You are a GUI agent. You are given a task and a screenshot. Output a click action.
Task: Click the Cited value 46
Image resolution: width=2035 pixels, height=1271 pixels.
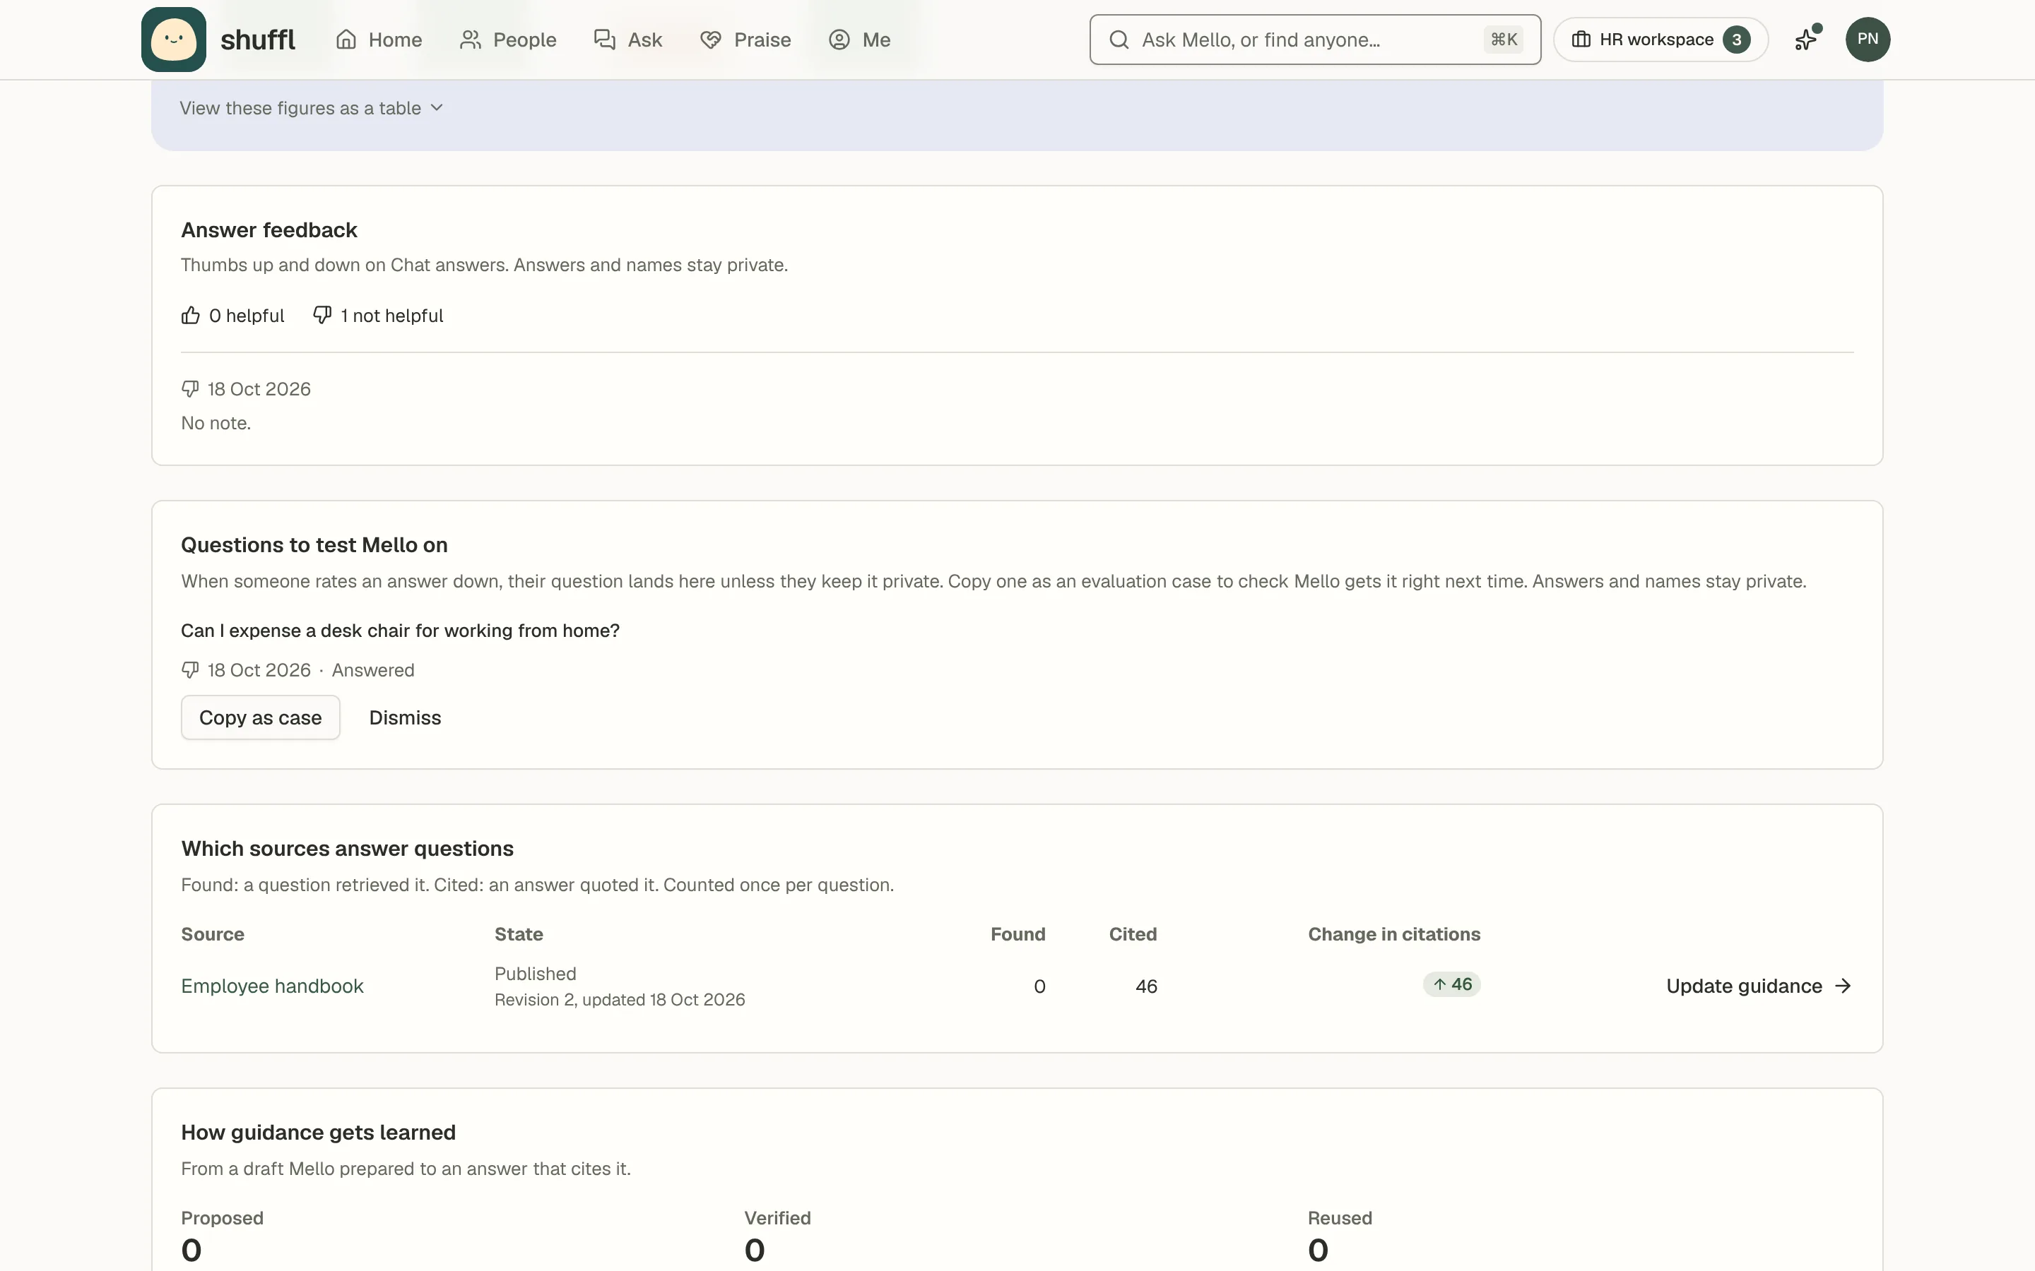(x=1146, y=986)
